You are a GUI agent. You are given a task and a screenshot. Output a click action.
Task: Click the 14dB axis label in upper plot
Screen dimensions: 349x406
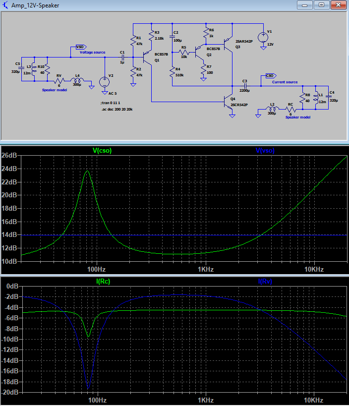pos(9,234)
